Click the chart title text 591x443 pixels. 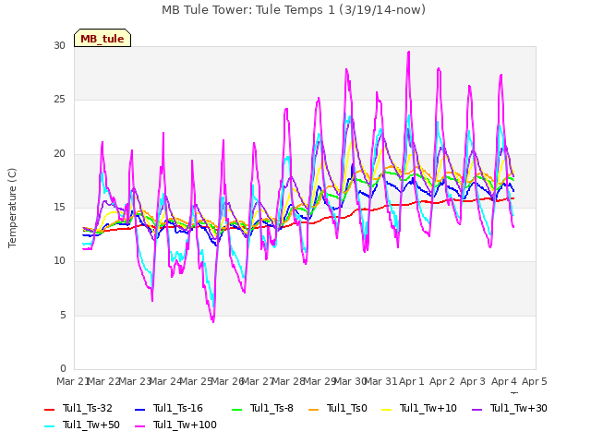294,10
